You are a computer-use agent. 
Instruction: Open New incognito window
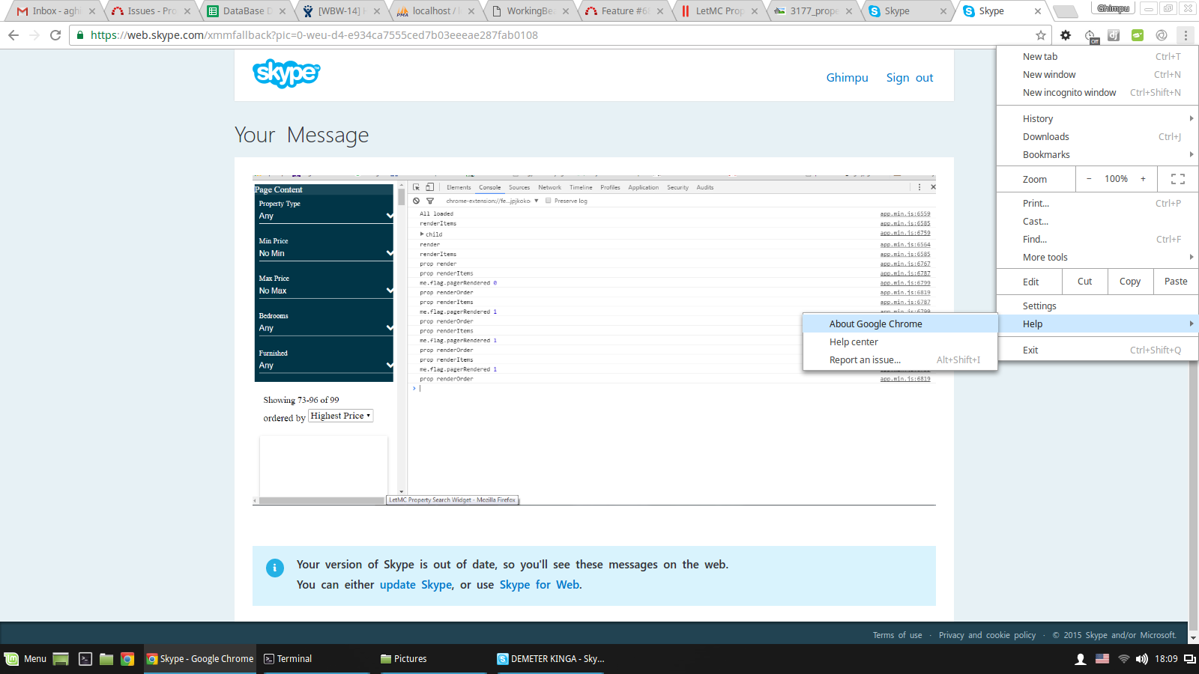(1098, 92)
